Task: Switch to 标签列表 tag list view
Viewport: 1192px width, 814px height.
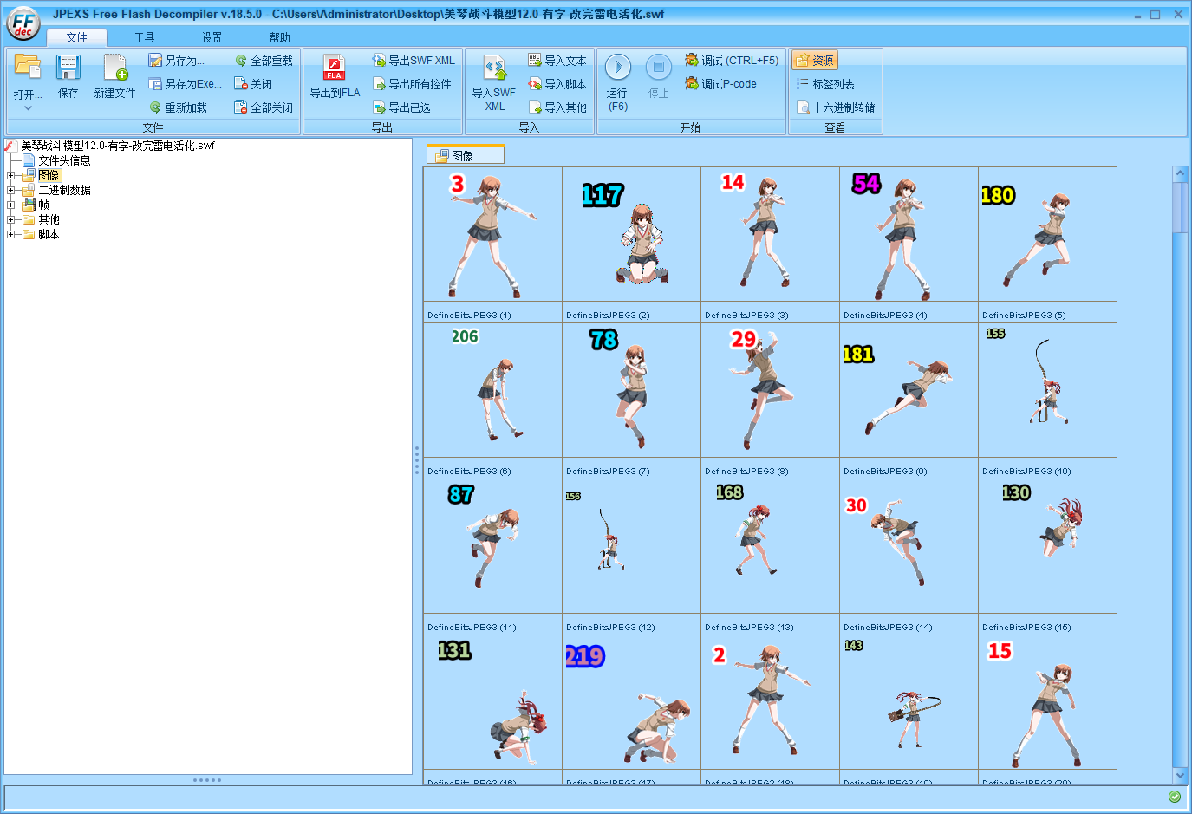Action: click(x=825, y=84)
